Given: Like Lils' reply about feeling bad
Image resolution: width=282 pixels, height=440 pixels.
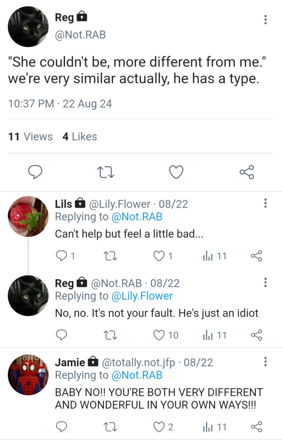Looking at the screenshot, I should click(x=159, y=256).
